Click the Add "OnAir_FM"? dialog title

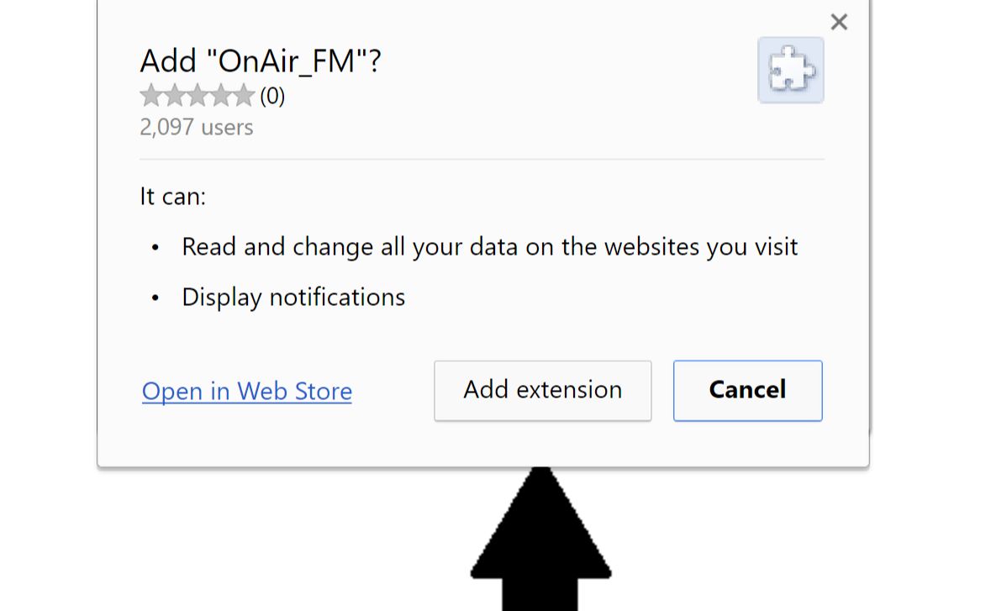[x=261, y=61]
